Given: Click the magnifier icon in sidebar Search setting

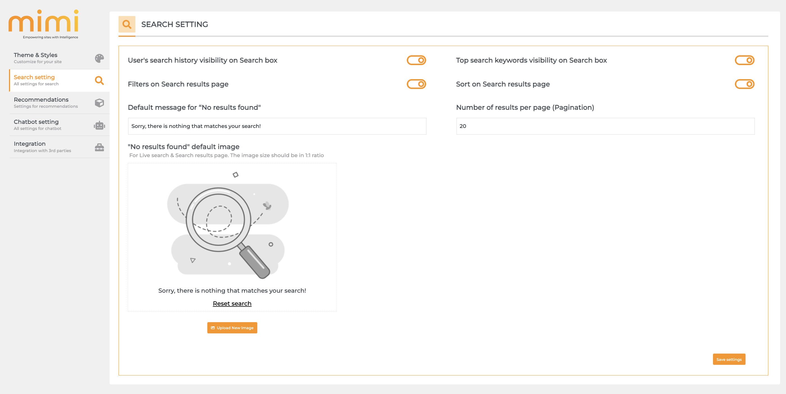Looking at the screenshot, I should click(99, 81).
